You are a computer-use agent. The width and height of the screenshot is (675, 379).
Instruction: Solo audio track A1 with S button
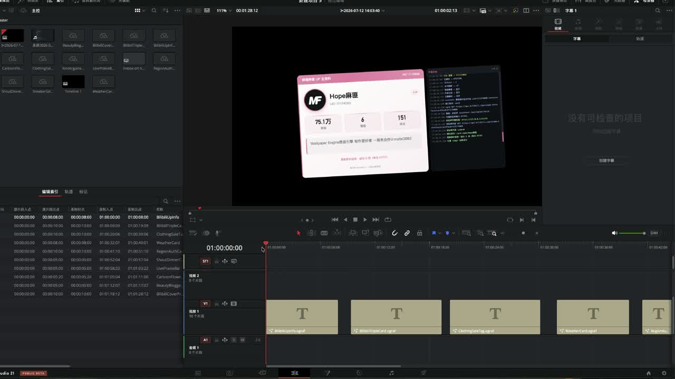[234, 340]
